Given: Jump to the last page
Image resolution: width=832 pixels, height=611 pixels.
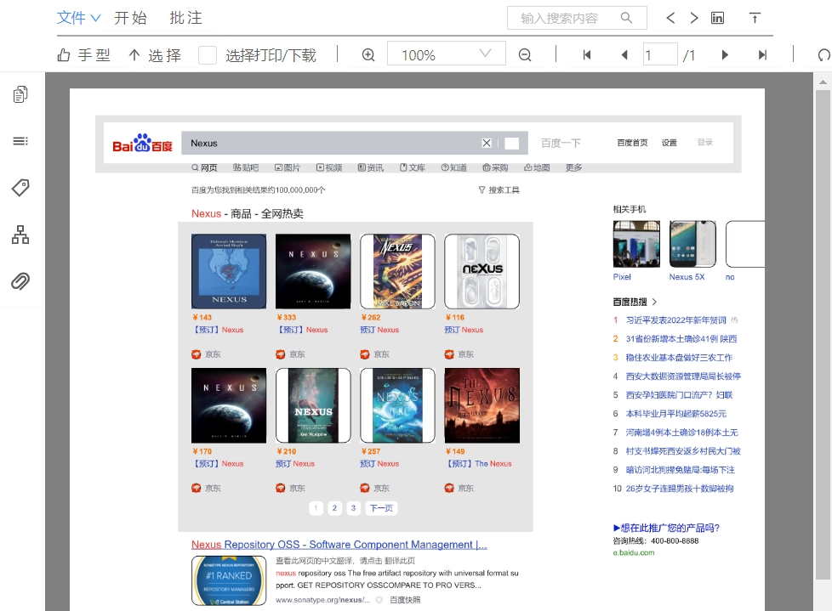Looking at the screenshot, I should point(762,55).
